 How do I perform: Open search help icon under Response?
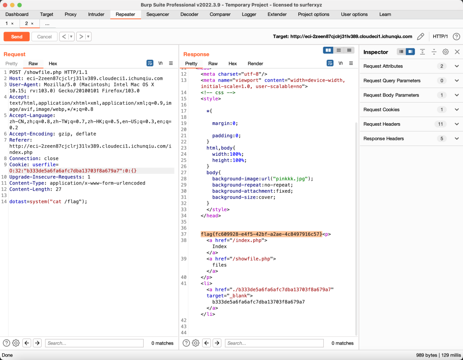tap(186, 343)
